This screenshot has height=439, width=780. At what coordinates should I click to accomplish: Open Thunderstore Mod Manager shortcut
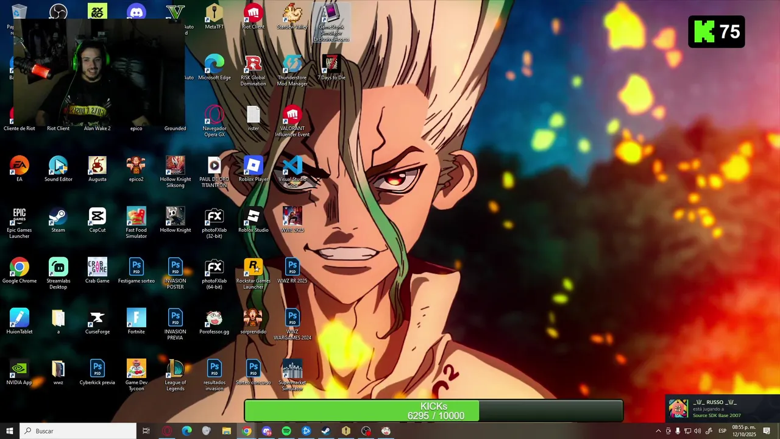(x=292, y=71)
